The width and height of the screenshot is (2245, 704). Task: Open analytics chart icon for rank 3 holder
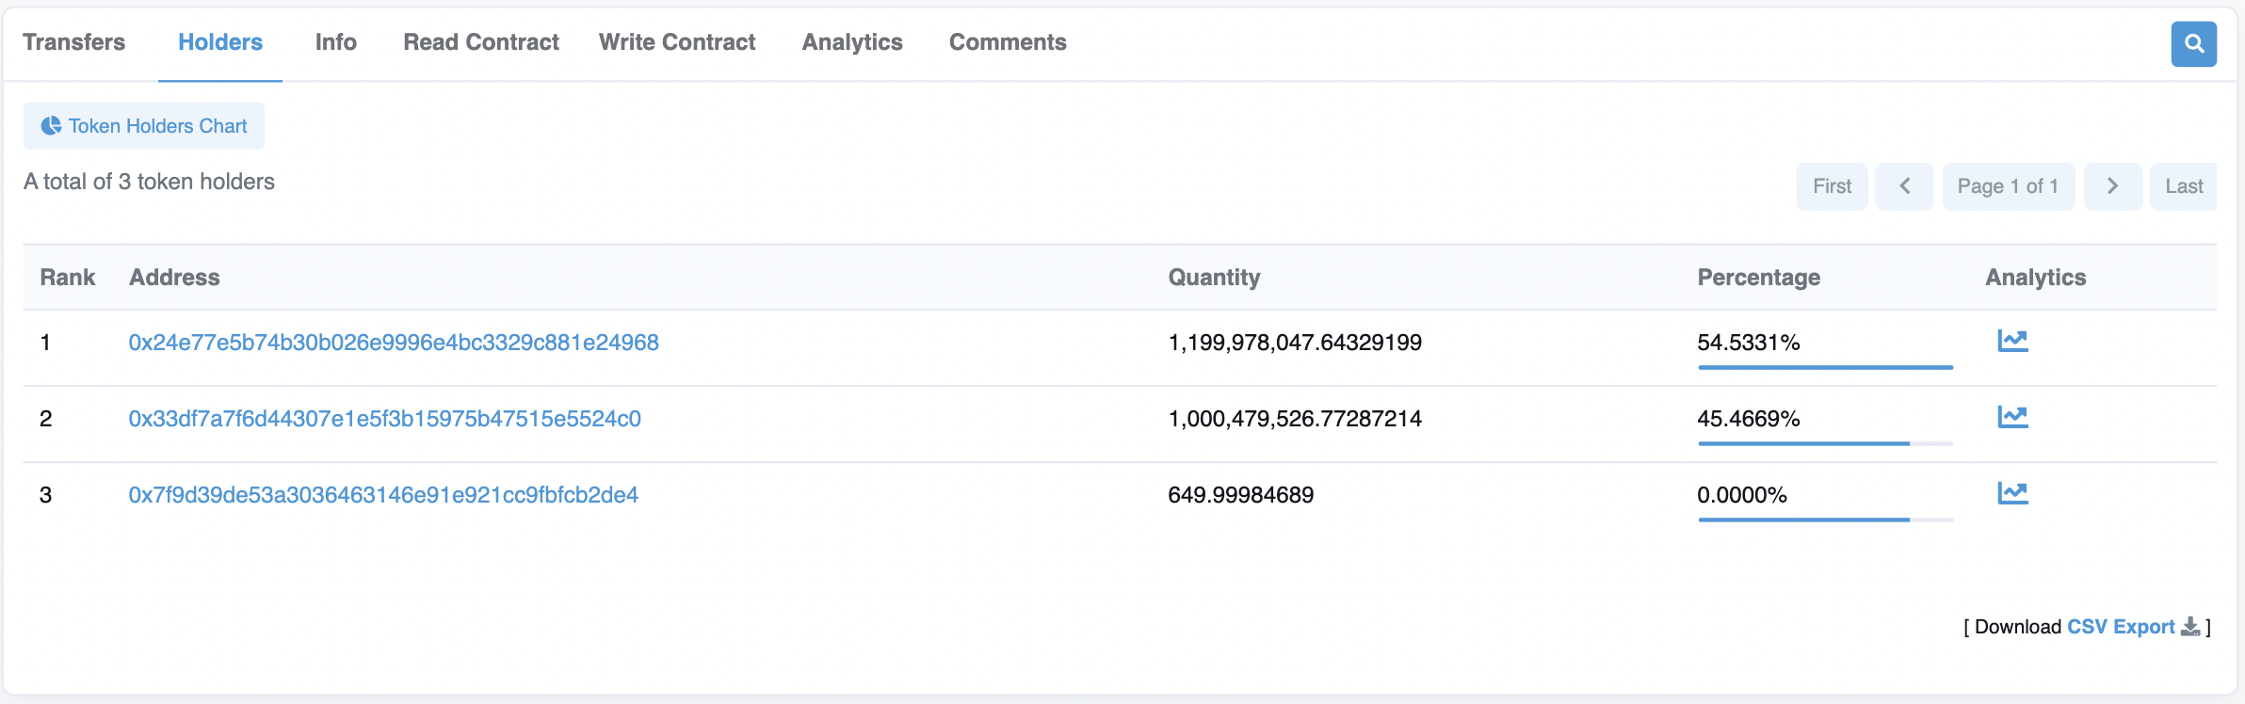tap(2012, 493)
